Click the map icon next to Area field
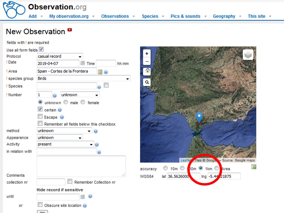The width and height of the screenshot is (284, 213). click(100, 72)
